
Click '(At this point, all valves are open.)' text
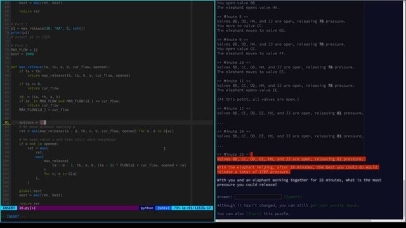tap(258, 99)
